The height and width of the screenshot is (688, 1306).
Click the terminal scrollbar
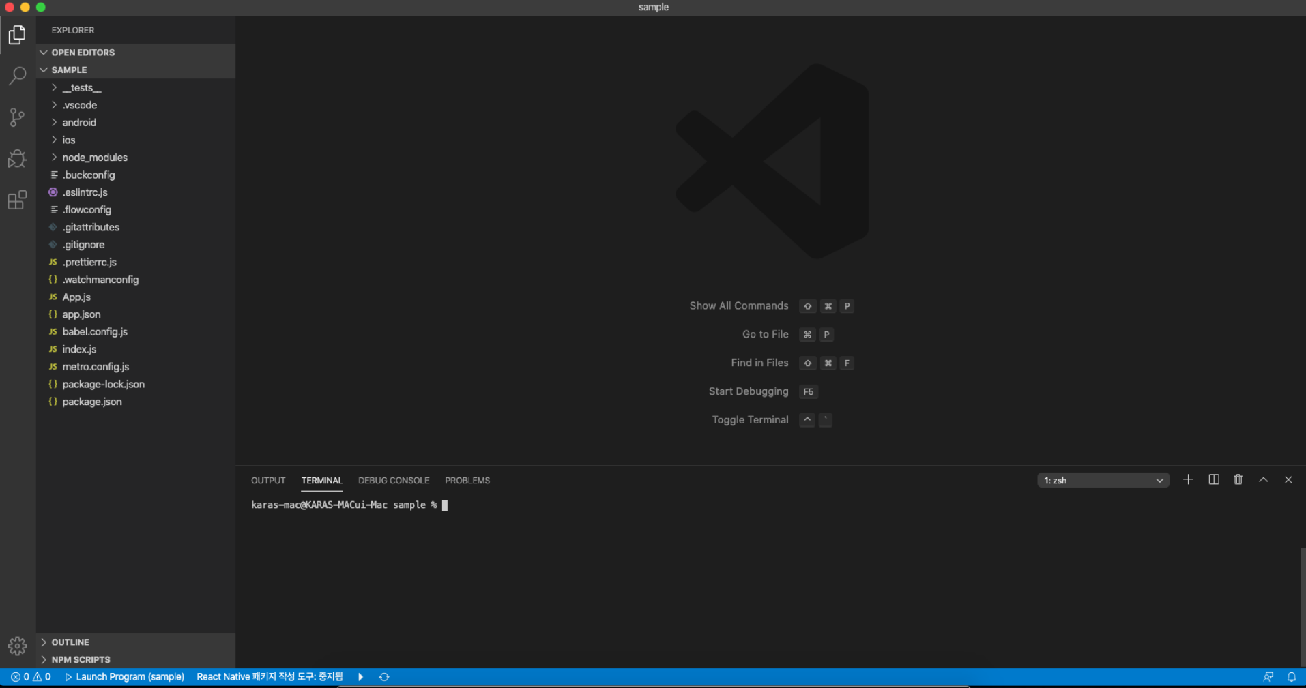[x=1302, y=605]
